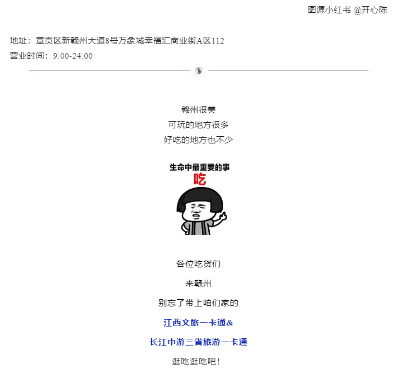
Task: Click the text 来赣州
Action: point(198,284)
